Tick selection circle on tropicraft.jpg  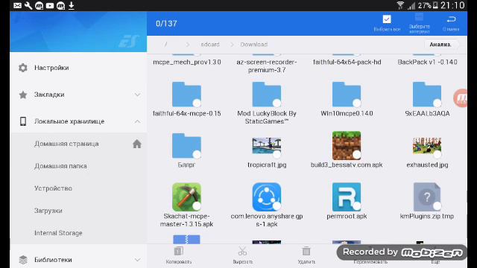(277, 155)
